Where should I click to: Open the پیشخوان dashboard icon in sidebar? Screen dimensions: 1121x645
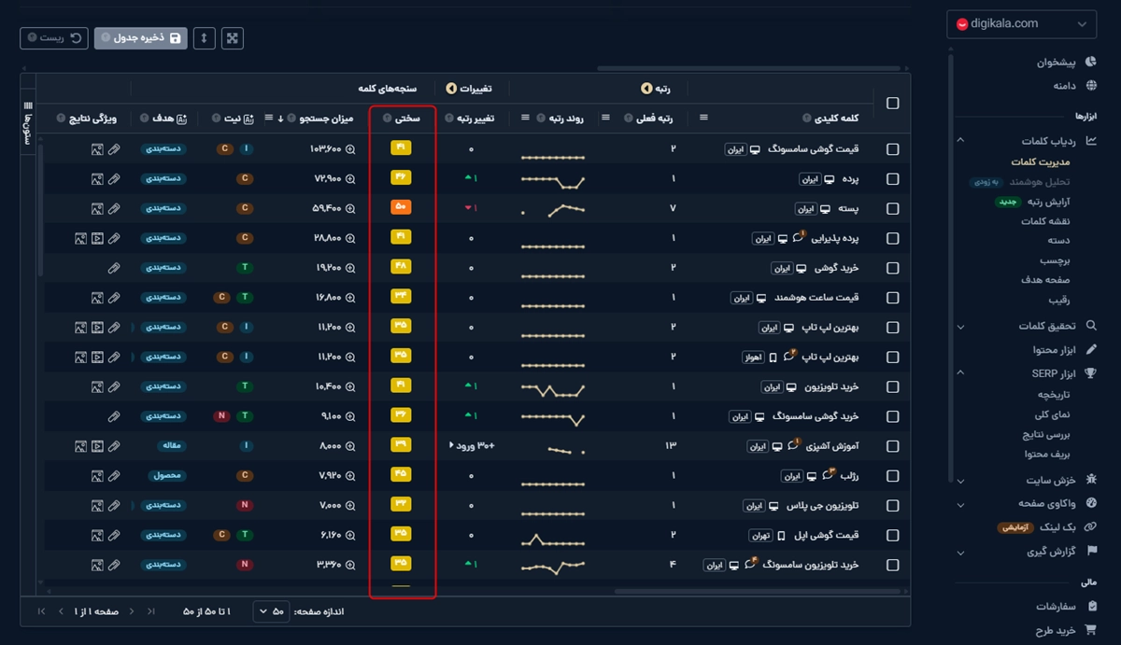click(1090, 63)
